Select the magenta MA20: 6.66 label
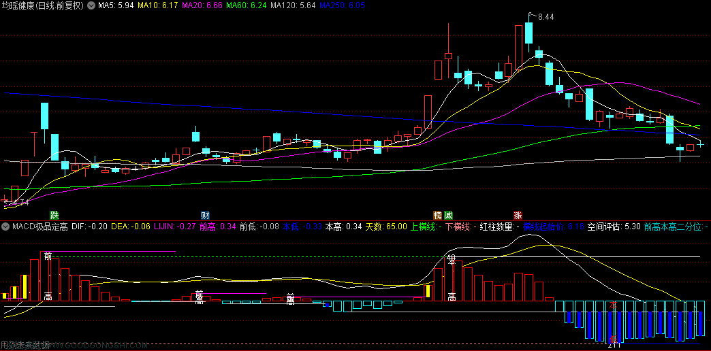The image size is (711, 351). click(x=202, y=6)
